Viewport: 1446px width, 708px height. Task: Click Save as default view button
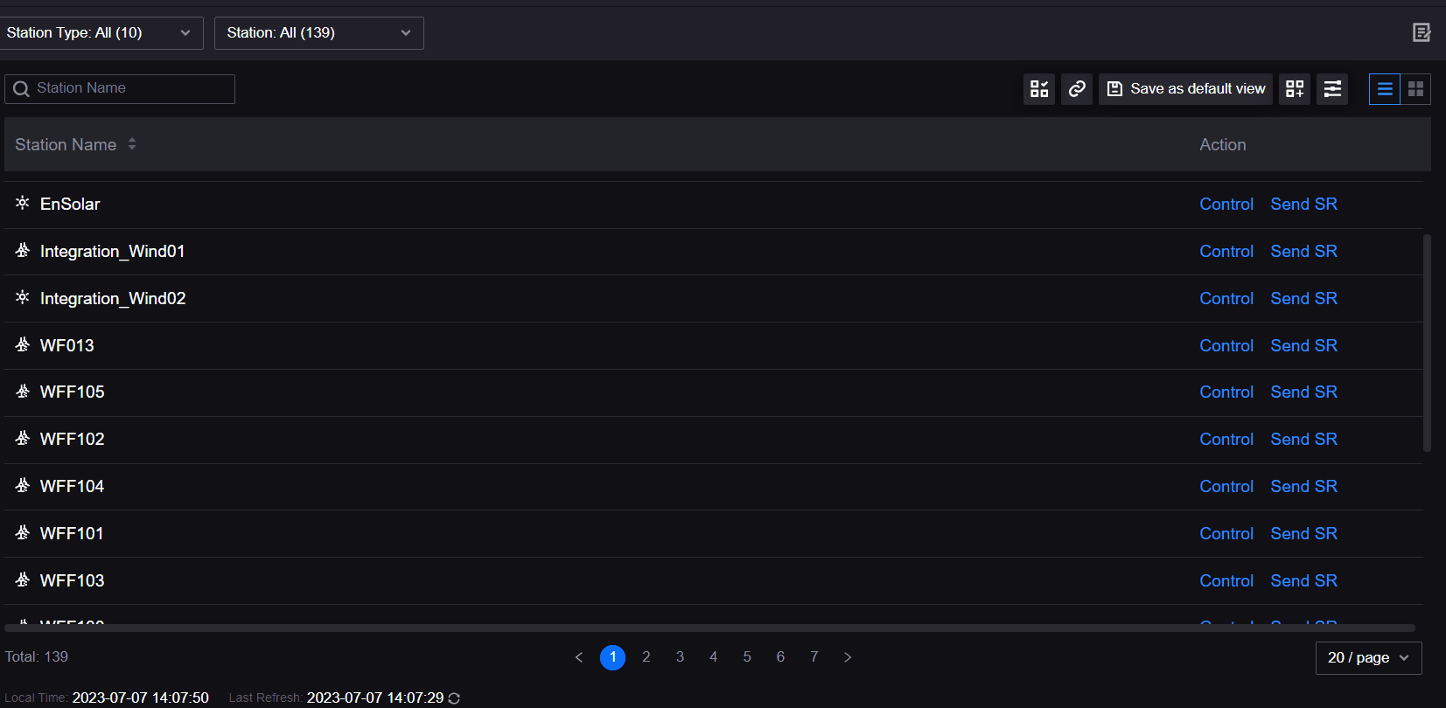tap(1186, 89)
